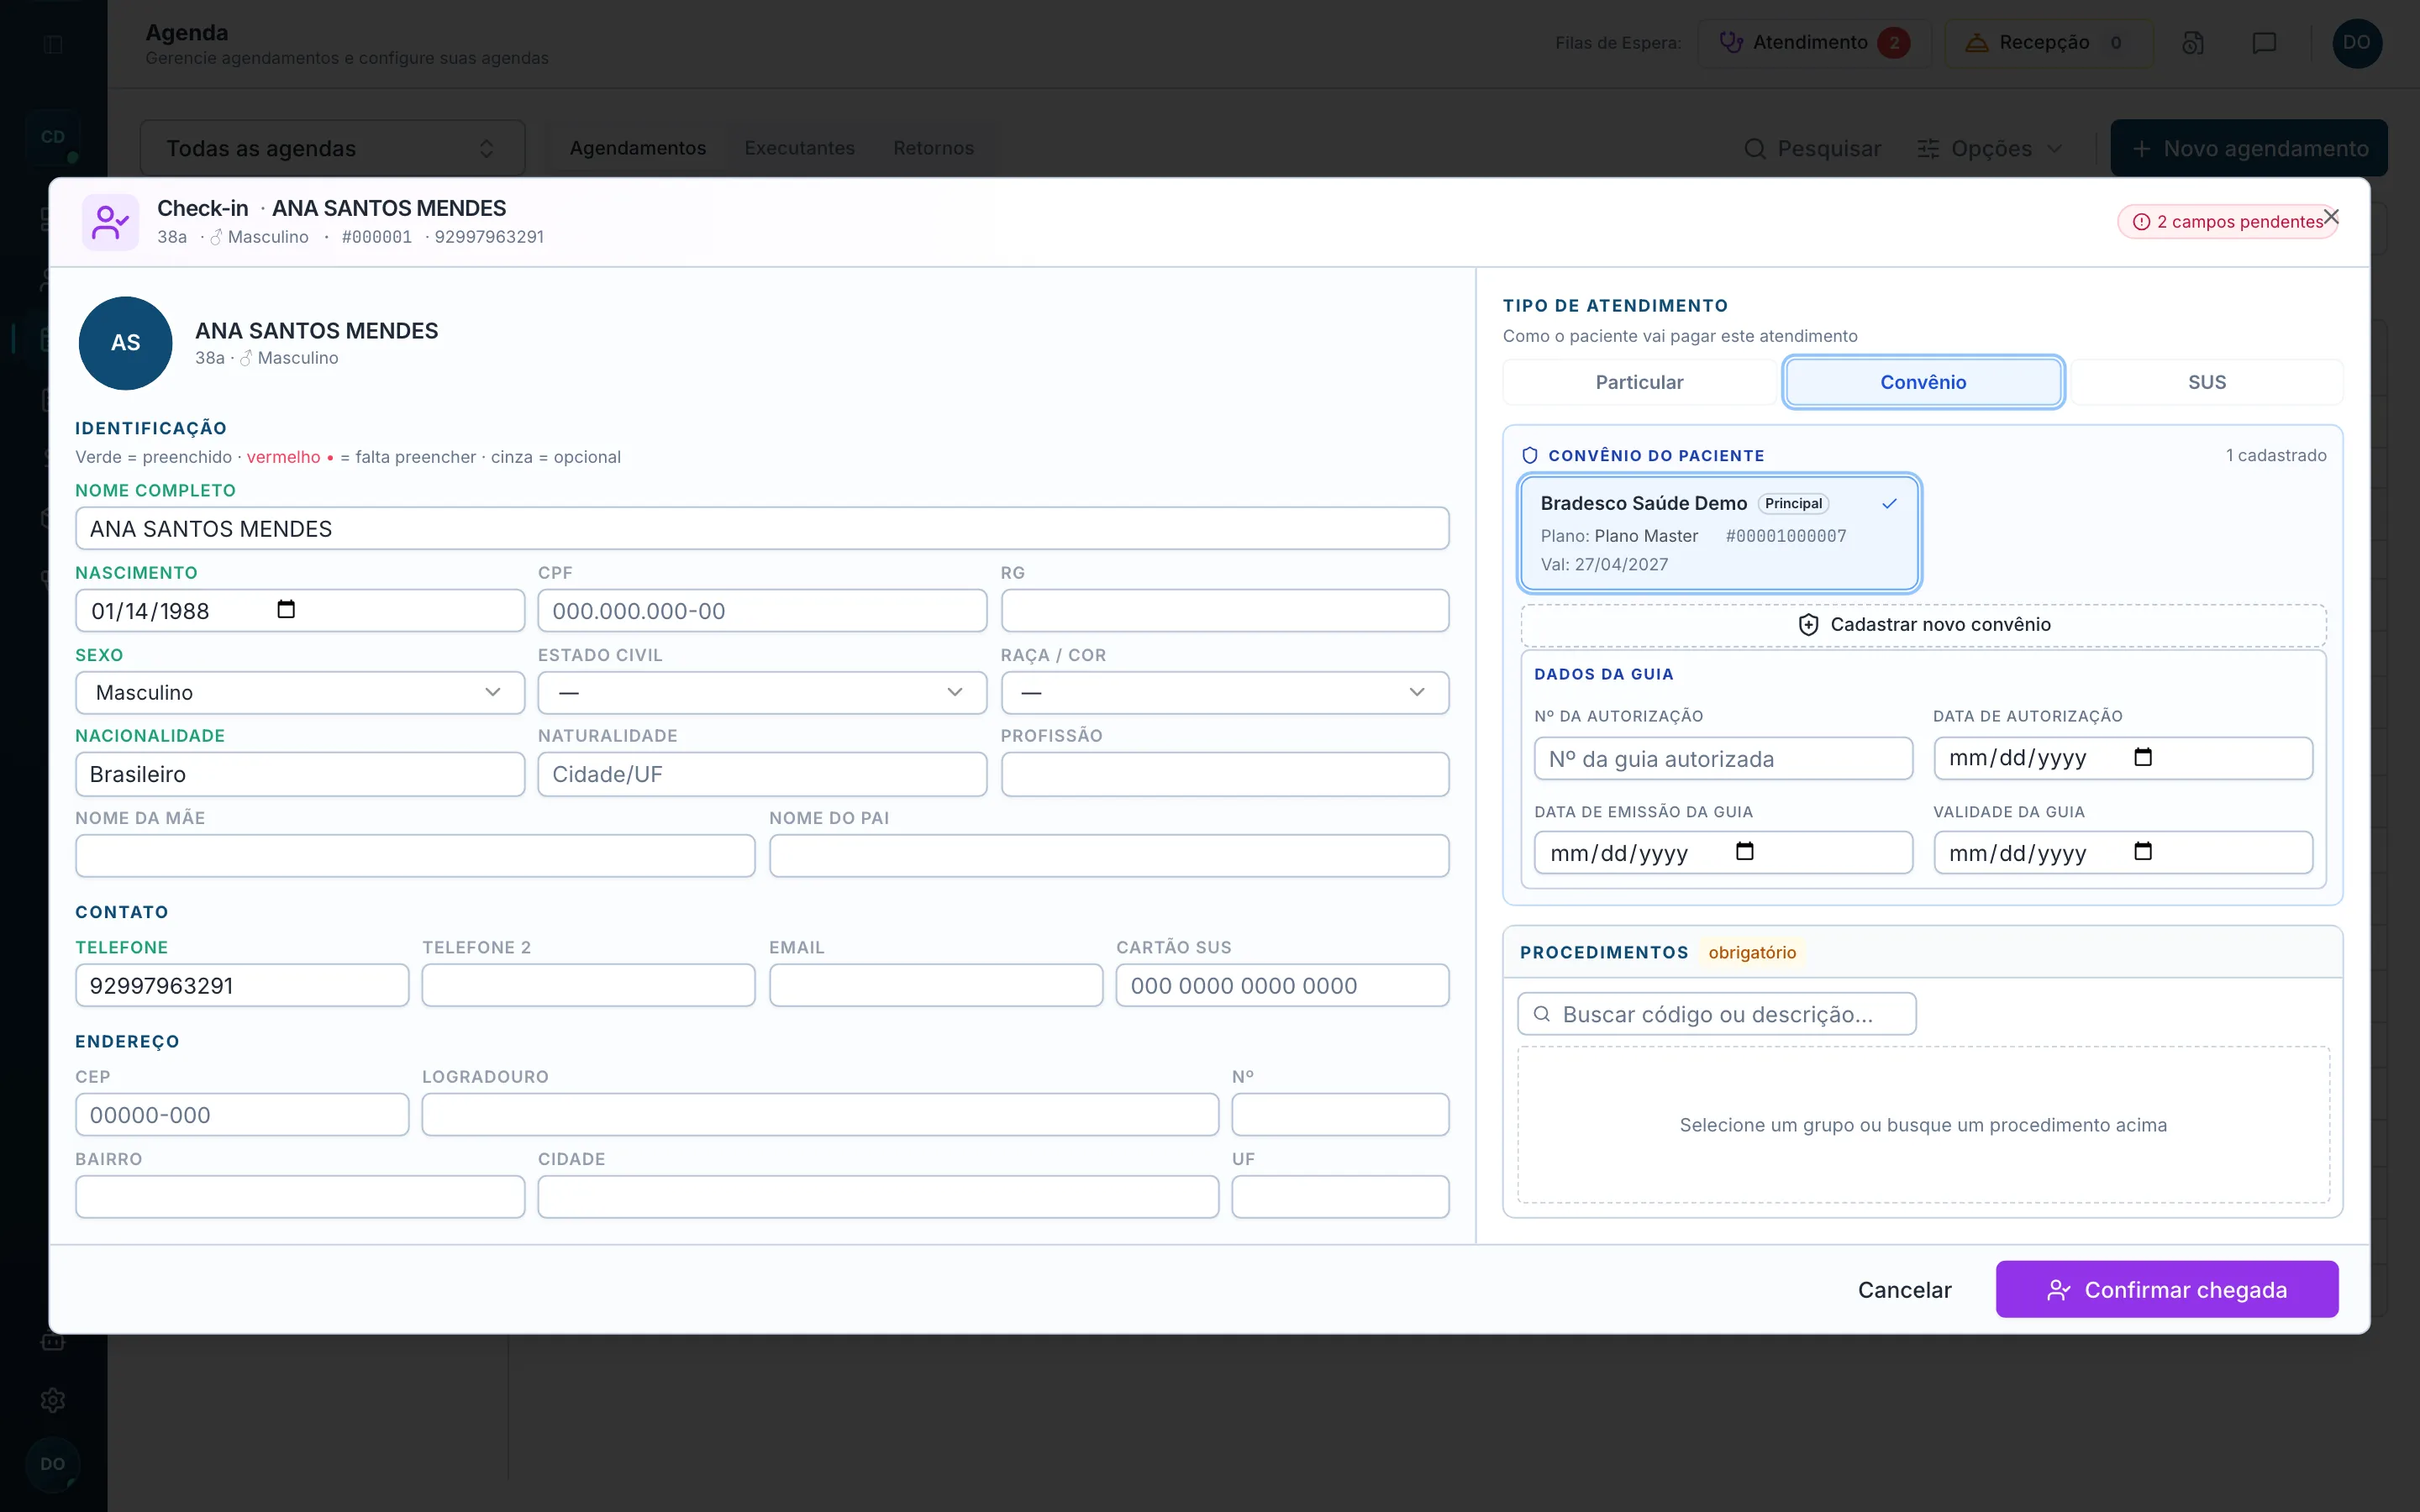Click the CPF input field
This screenshot has height=1512, width=2420.
tap(762, 610)
